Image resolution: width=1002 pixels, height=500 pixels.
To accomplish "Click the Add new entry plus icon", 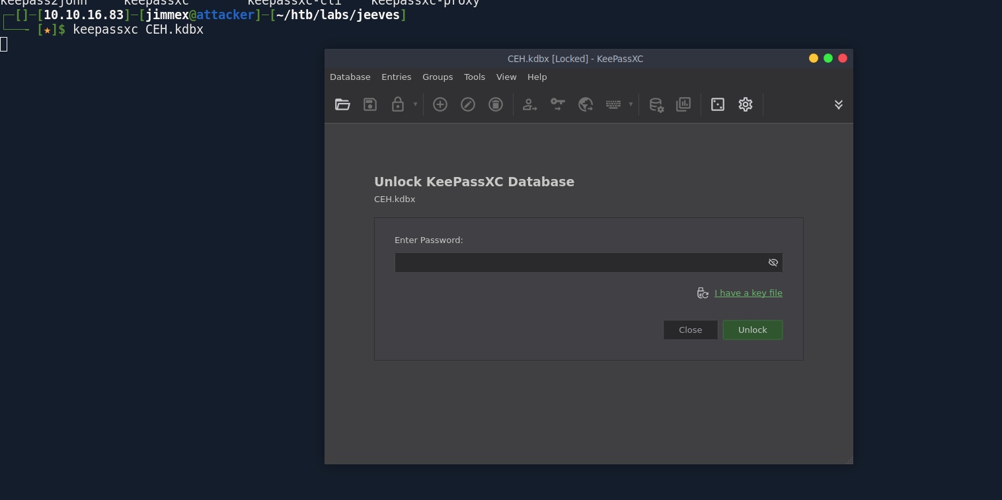I will click(x=440, y=104).
